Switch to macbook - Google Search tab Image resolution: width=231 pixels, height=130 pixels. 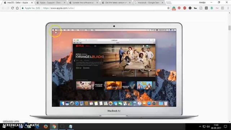[148, 3]
